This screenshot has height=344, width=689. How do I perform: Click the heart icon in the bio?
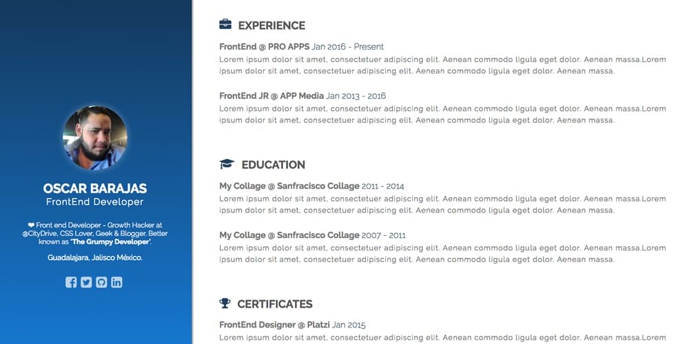[x=31, y=225]
